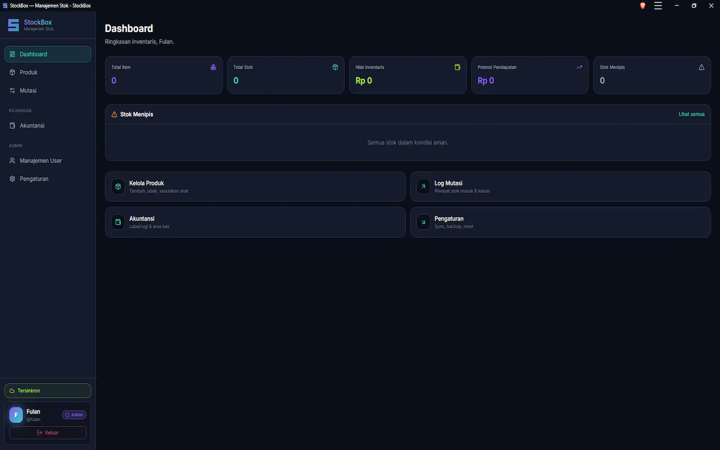Click the Akuntansi quick-card wallet icon

[x=118, y=222]
